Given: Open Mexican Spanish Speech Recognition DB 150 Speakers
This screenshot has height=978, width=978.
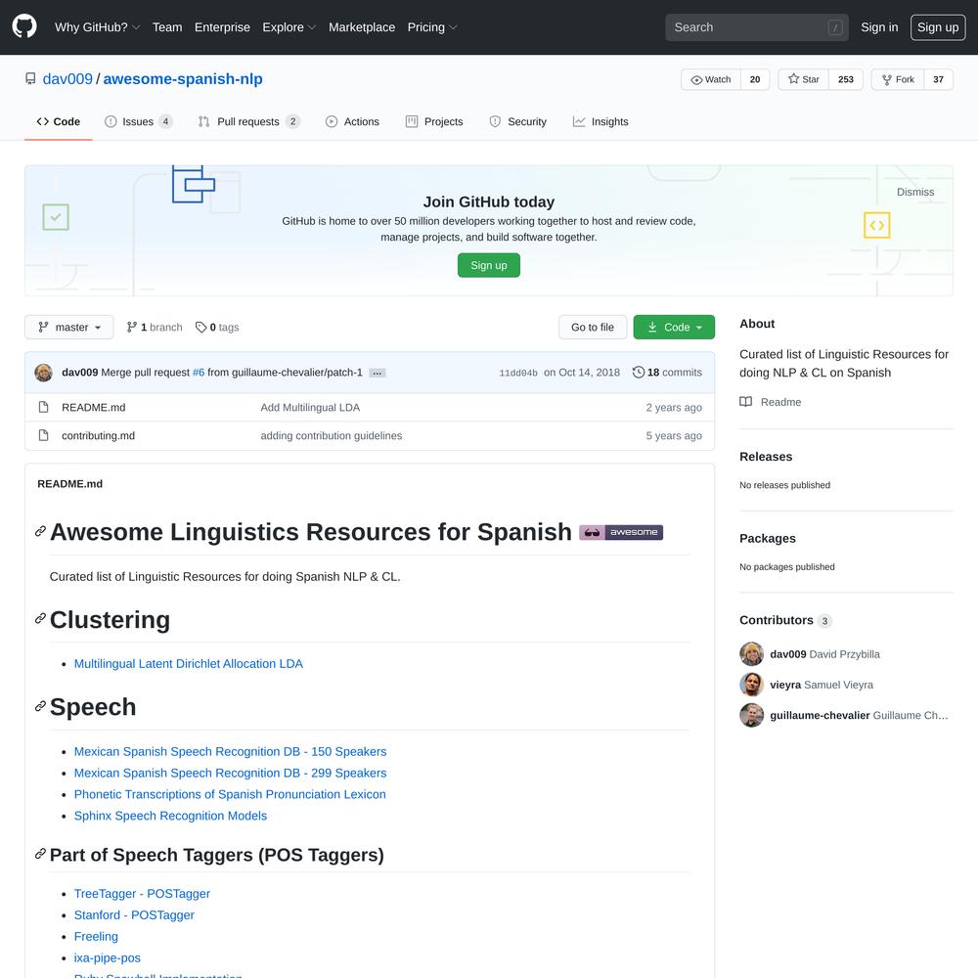Looking at the screenshot, I should coord(230,751).
